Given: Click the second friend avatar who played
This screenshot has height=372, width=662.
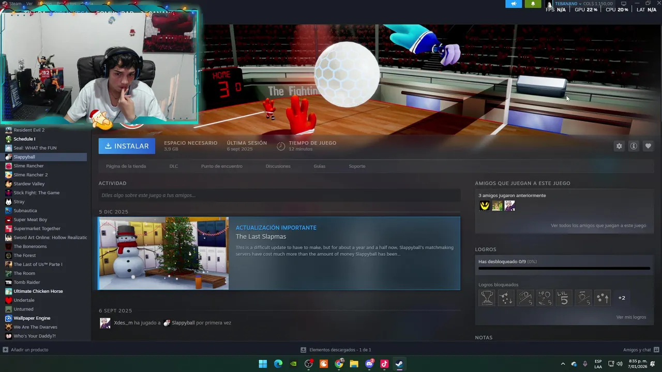Looking at the screenshot, I should pos(497,206).
